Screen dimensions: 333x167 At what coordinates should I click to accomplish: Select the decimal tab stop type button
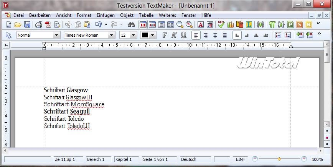pyautogui.click(x=266, y=35)
